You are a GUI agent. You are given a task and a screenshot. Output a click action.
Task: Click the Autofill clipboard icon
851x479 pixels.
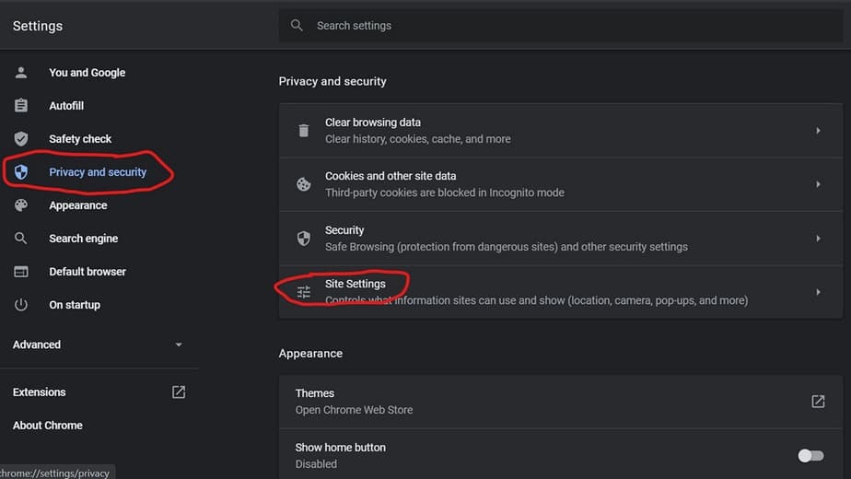21,106
